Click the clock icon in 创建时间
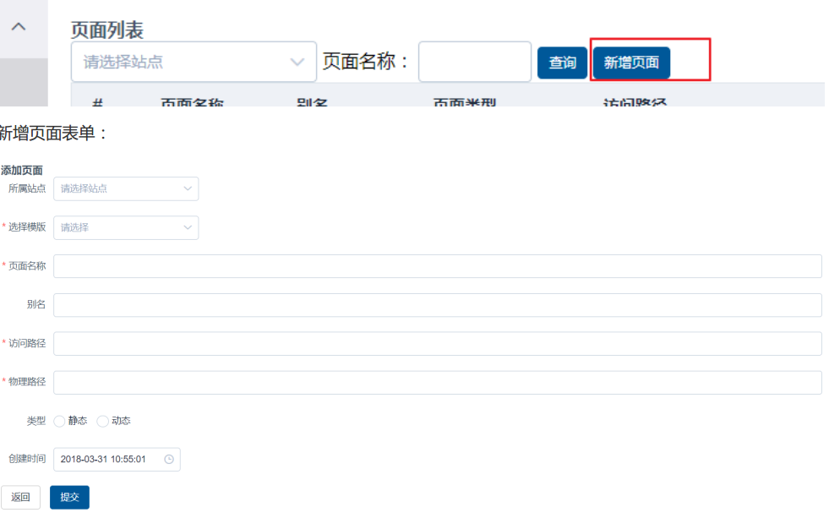The height and width of the screenshot is (518, 829). click(x=169, y=460)
